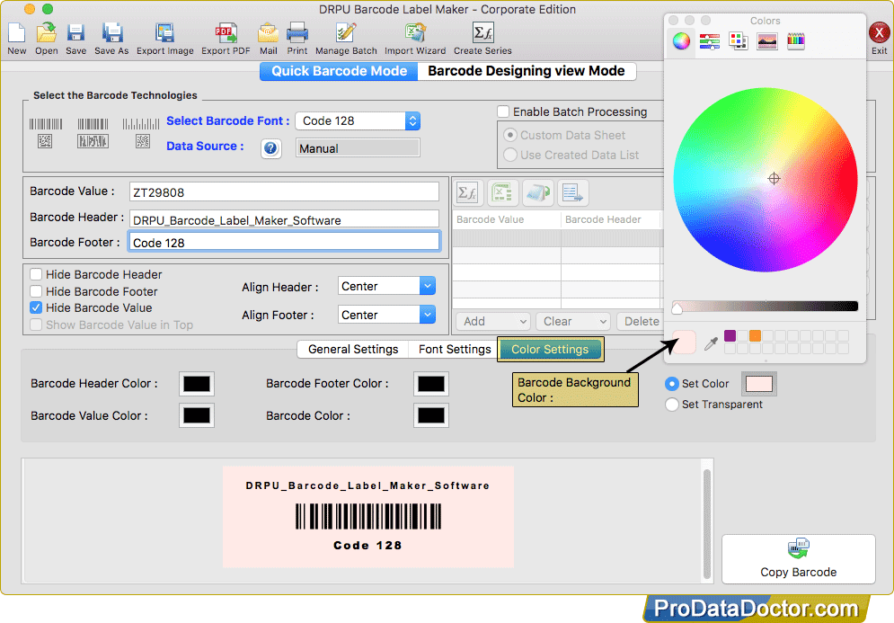Click the Copy Barcode icon
This screenshot has width=894, height=623.
point(798,548)
